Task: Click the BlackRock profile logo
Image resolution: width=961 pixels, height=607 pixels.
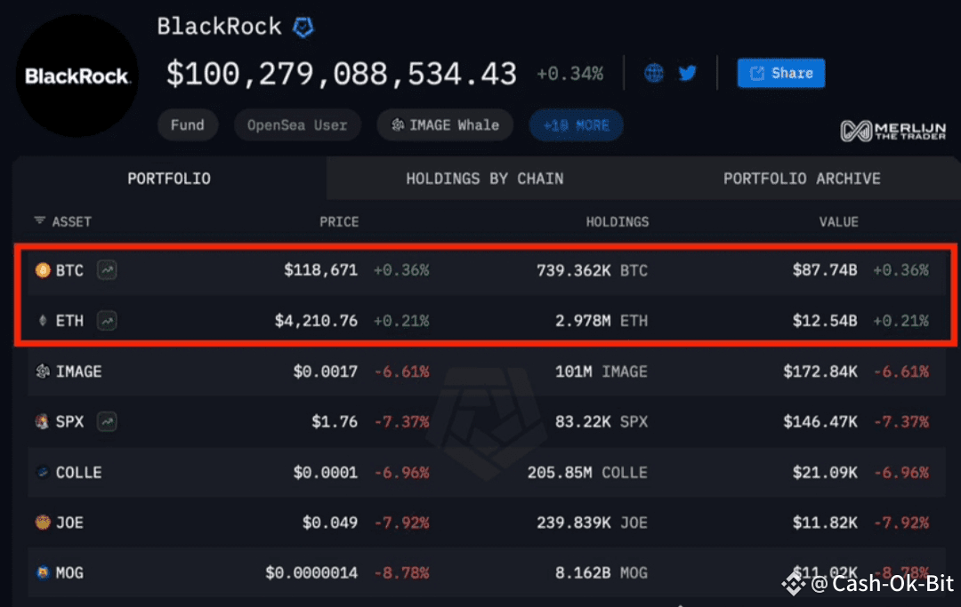Action: point(77,76)
